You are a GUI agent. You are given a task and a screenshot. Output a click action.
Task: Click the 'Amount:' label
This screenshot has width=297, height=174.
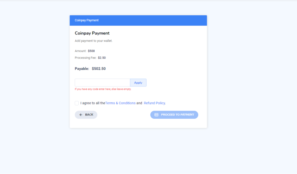[81, 51]
